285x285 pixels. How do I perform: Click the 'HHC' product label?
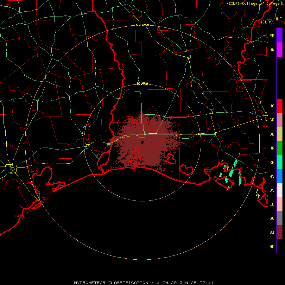click(x=278, y=19)
